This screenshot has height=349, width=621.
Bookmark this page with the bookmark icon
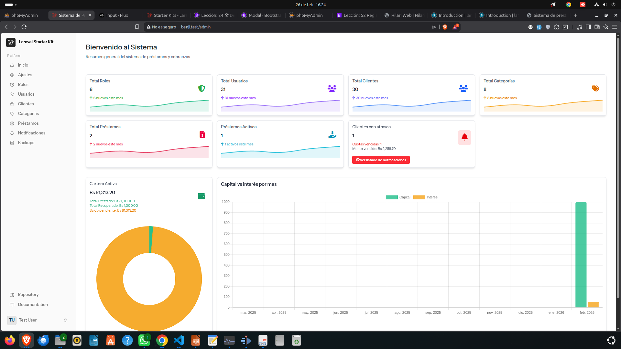click(137, 27)
